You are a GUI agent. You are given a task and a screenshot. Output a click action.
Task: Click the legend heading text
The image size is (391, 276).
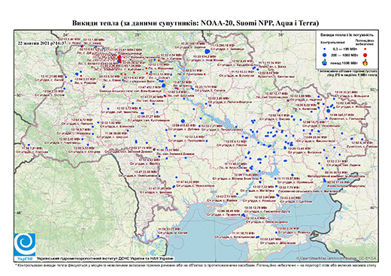(x=347, y=34)
